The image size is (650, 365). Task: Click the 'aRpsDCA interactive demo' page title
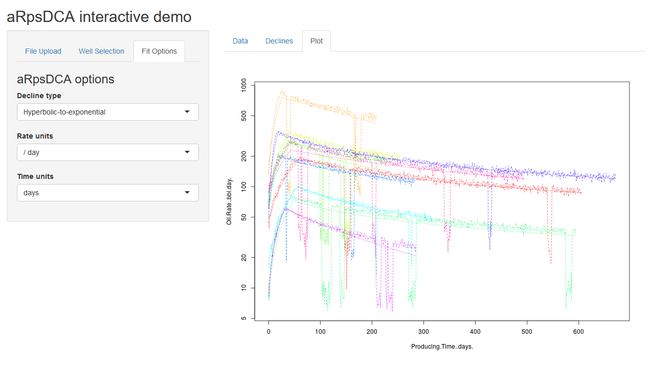coord(99,17)
